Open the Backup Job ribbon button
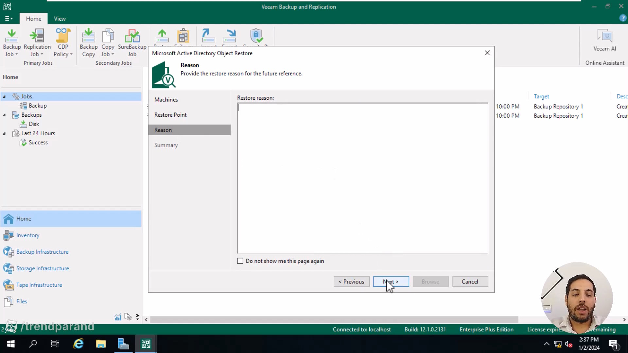Viewport: 628px width, 353px height. (x=12, y=43)
